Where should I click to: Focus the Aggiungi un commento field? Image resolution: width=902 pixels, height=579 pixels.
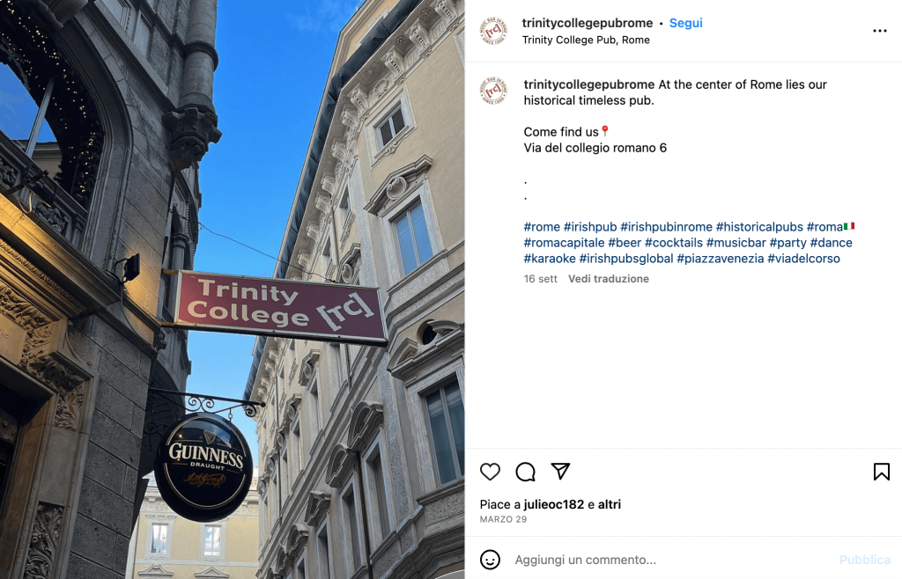coord(668,560)
